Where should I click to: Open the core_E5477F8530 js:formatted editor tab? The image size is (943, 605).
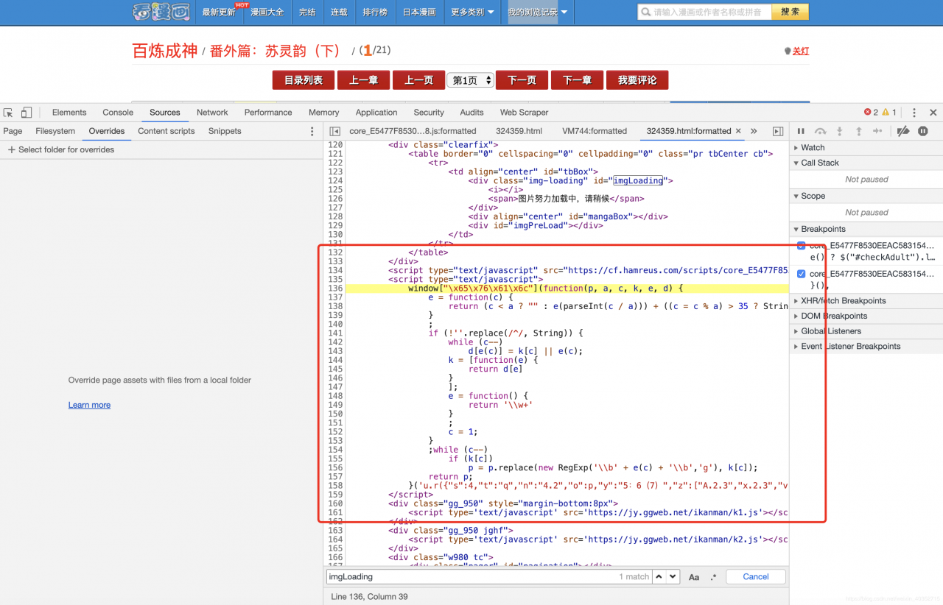click(413, 131)
